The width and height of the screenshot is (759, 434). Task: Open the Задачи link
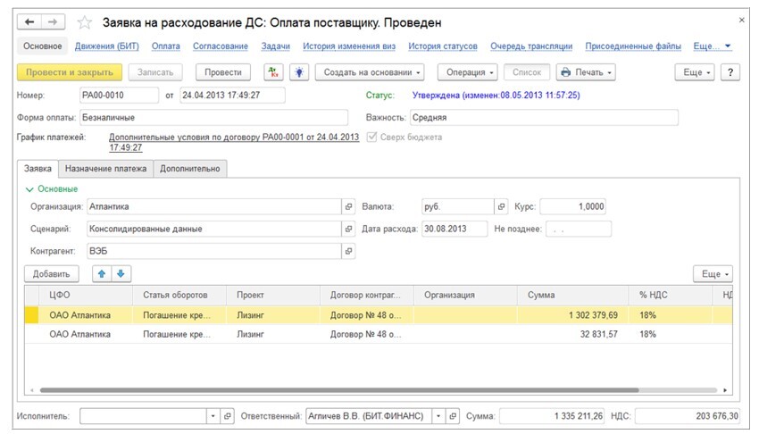[275, 46]
